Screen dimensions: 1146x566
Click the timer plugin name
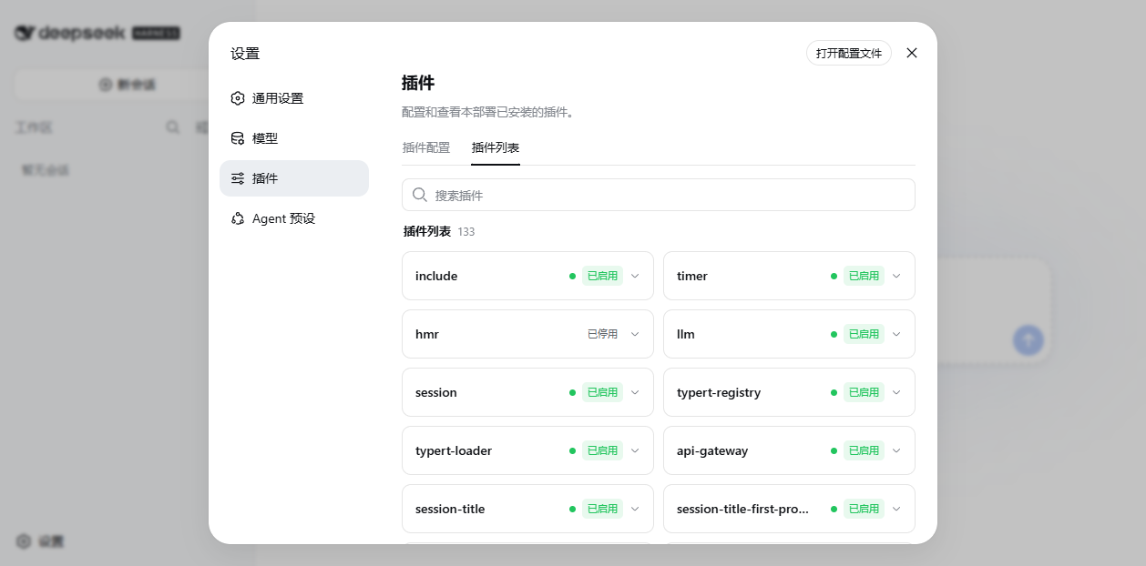coord(692,276)
